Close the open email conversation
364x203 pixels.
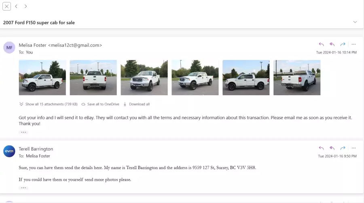[x=7, y=6]
